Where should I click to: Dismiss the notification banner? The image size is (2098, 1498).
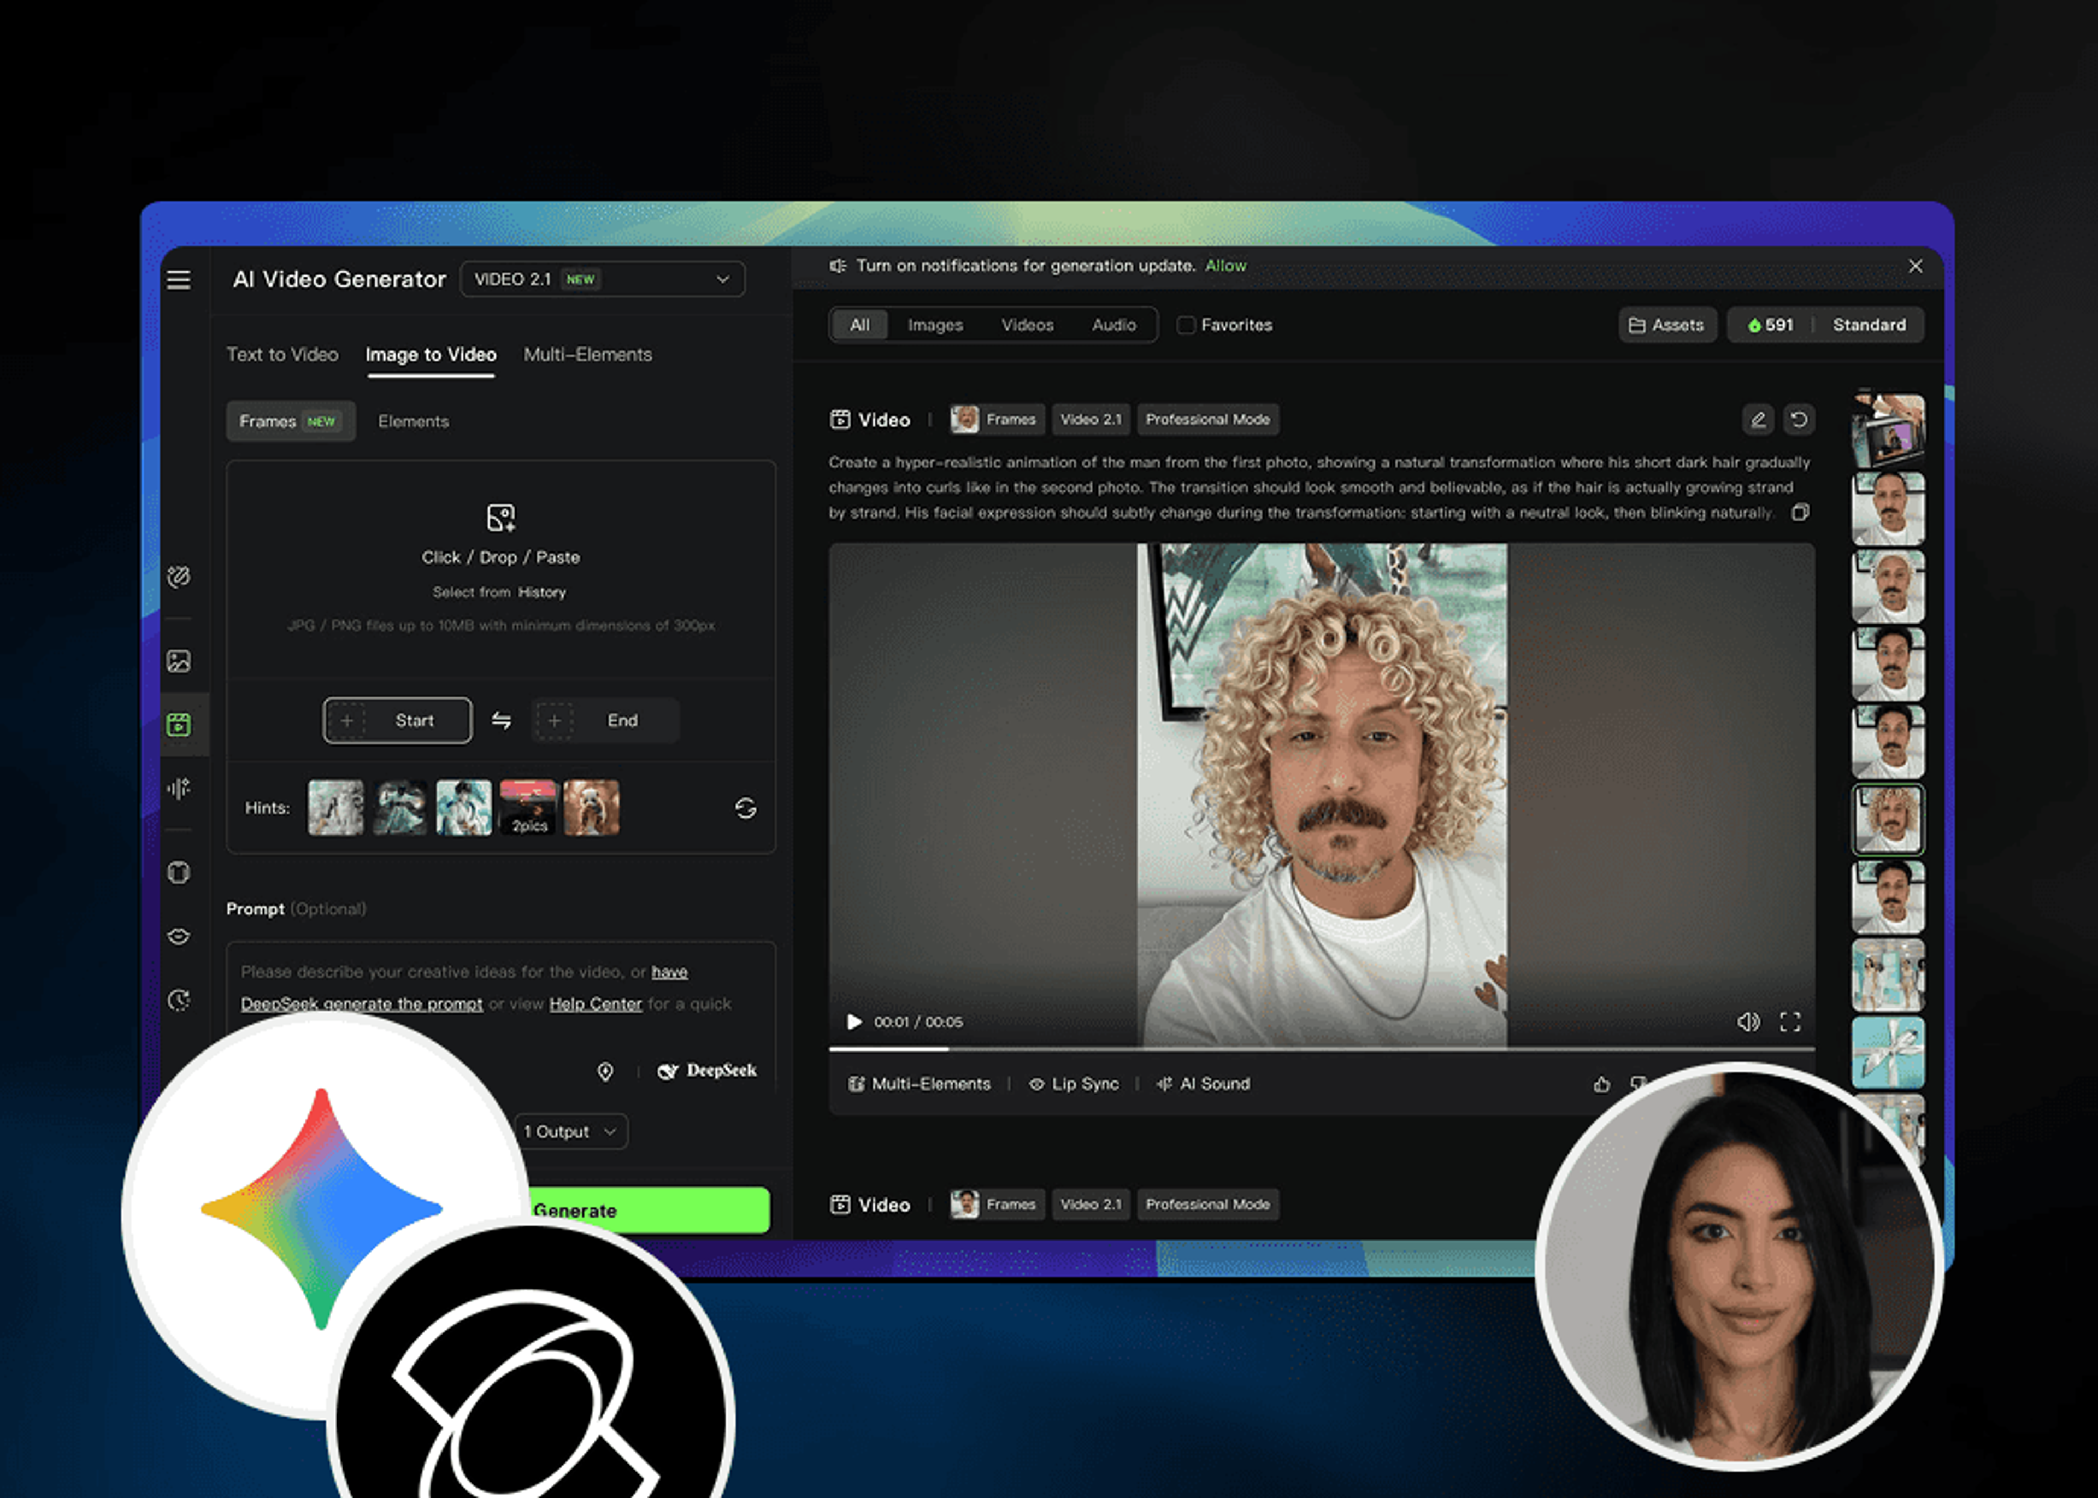pyautogui.click(x=1916, y=266)
